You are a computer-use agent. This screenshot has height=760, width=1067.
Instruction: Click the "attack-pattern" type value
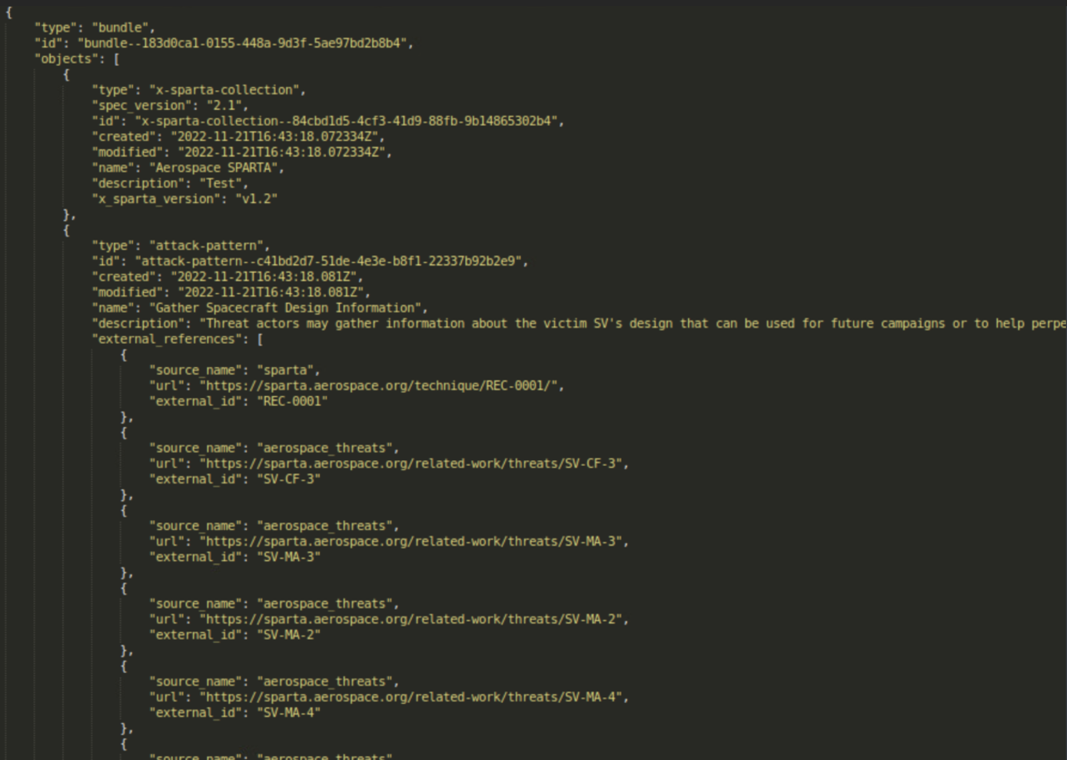[x=206, y=245]
